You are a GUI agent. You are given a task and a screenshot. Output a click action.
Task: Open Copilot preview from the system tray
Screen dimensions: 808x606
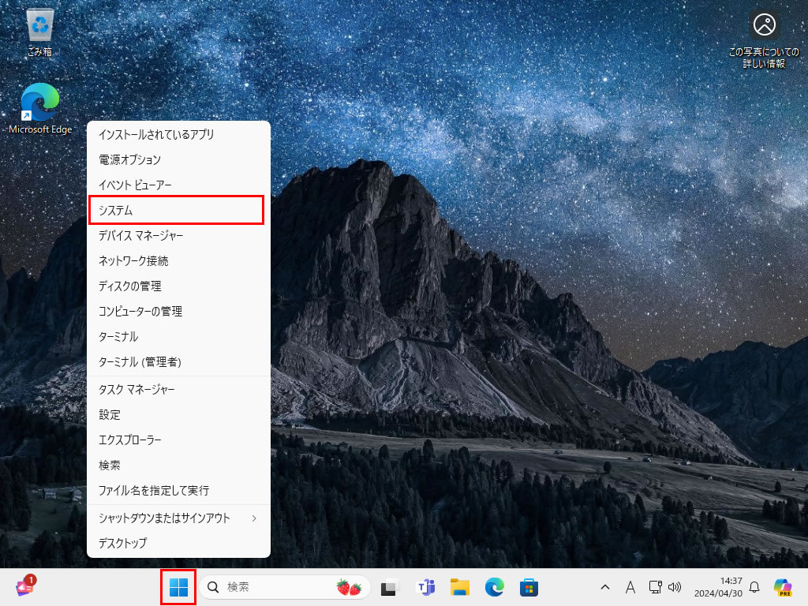coord(784,587)
